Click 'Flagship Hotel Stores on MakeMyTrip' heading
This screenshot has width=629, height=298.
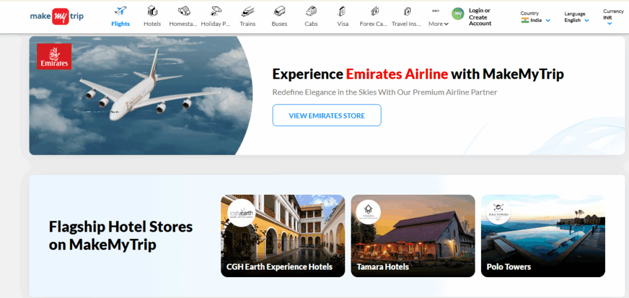coord(121,235)
